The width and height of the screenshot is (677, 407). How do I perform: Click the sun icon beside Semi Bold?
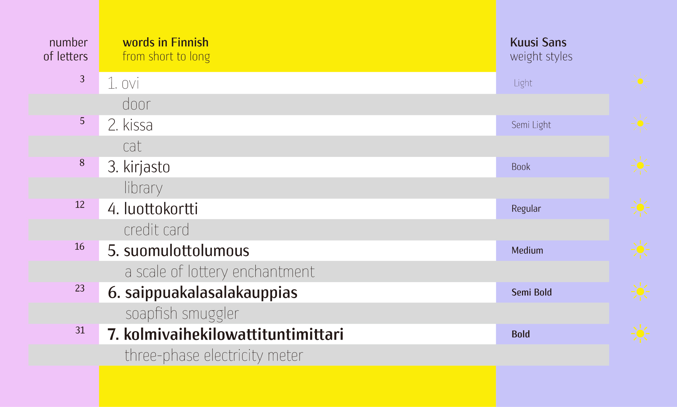(x=640, y=291)
